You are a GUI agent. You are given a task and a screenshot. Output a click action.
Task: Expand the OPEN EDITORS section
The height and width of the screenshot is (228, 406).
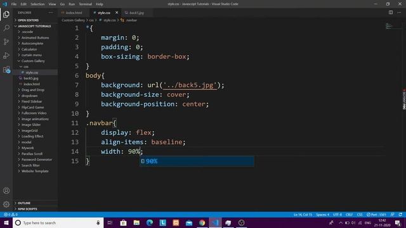28,20
